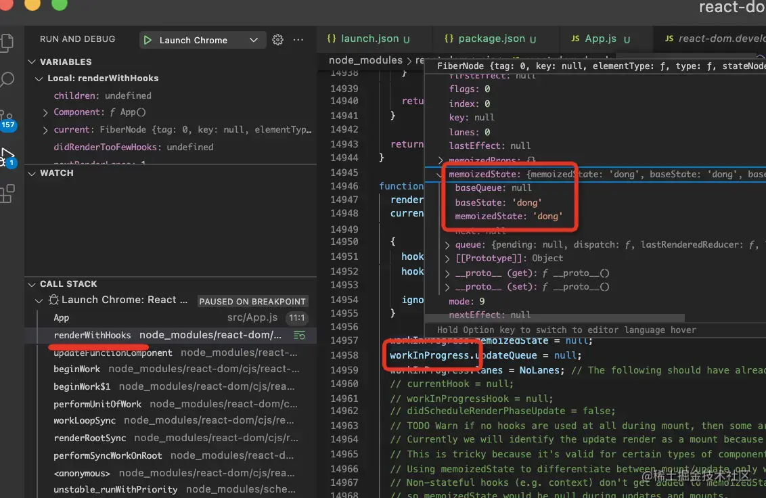Open Run and Debug more actions menu
The image size is (766, 498).
[298, 40]
